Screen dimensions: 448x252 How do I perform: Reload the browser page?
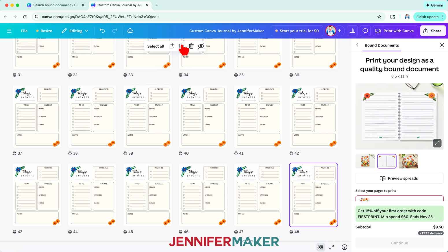pos(25,17)
